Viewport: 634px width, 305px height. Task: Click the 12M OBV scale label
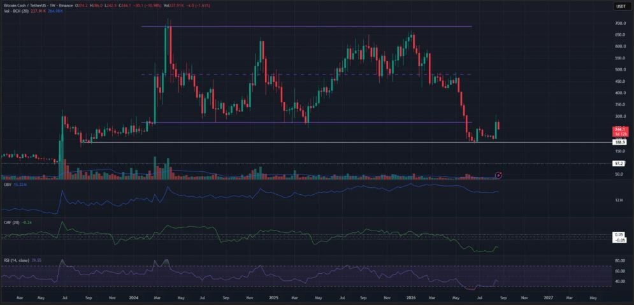click(x=619, y=201)
